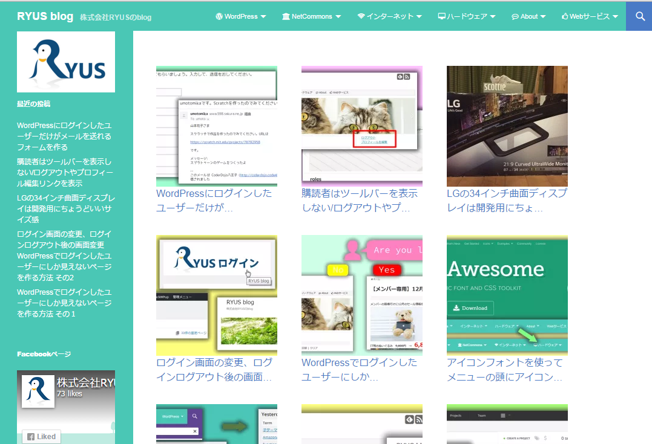Open the インターネット menu item
652x444 pixels.
tap(390, 16)
